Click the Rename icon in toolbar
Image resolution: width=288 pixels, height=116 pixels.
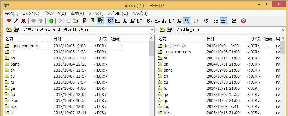tap(68, 21)
